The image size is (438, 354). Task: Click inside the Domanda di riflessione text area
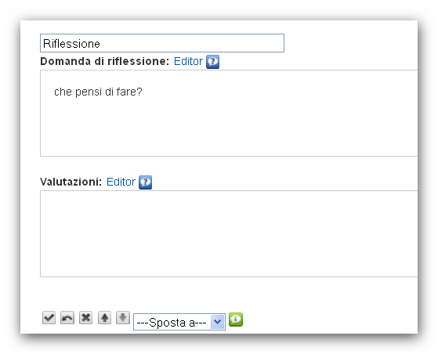pyautogui.click(x=229, y=113)
